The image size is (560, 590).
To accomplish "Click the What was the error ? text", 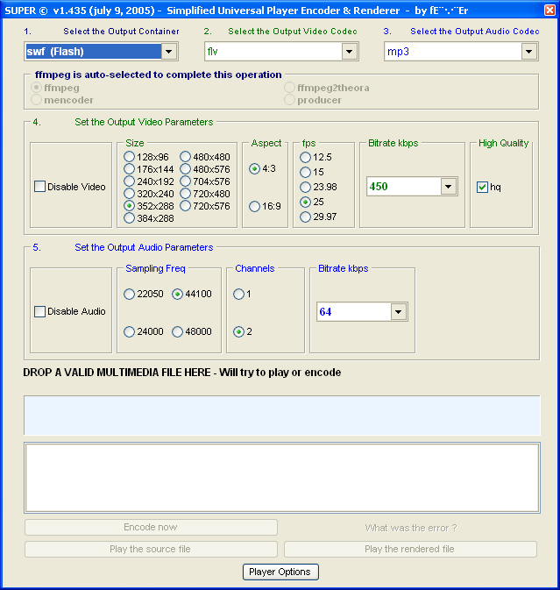I will point(411,528).
